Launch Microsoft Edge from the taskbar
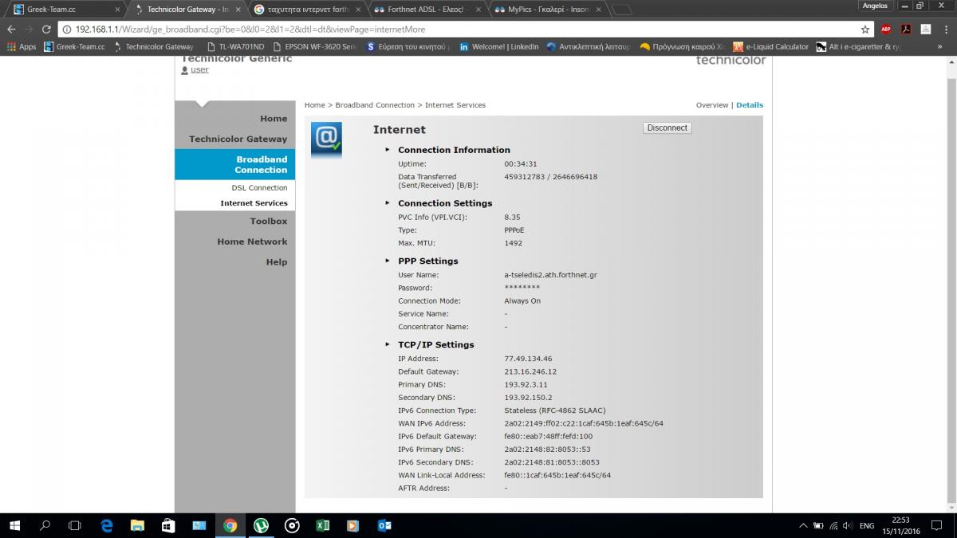 [107, 525]
